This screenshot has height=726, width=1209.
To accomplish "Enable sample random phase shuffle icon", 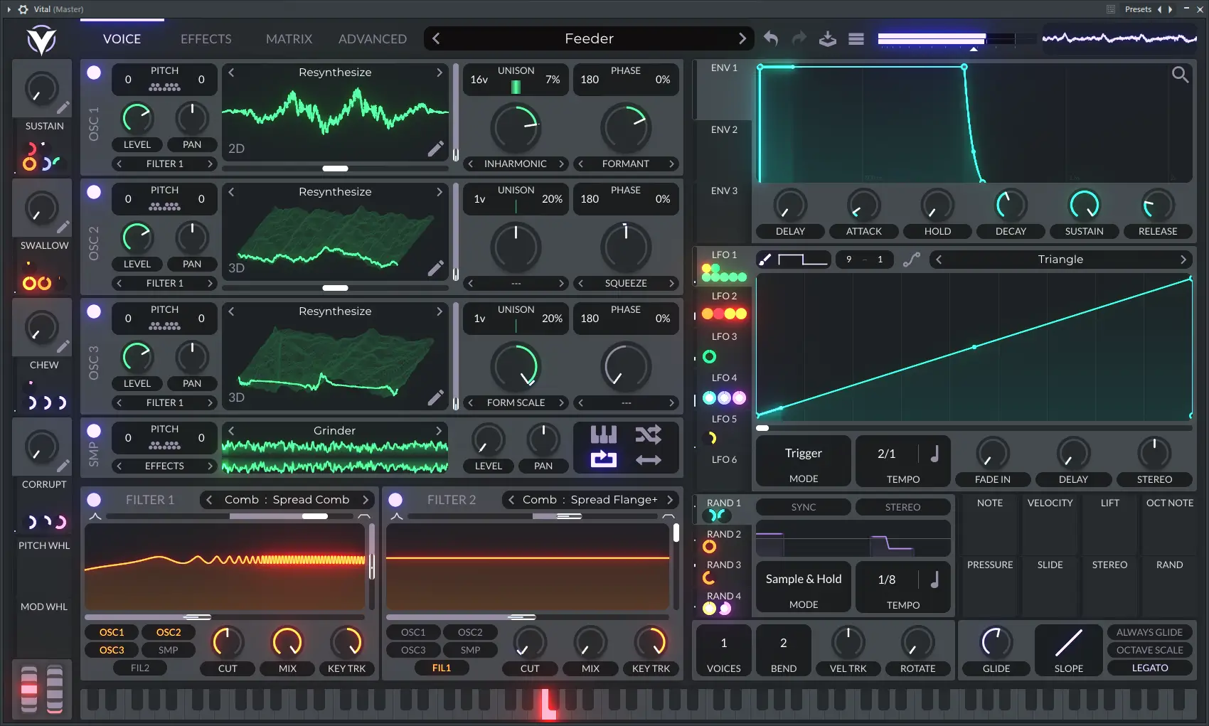I will click(x=648, y=434).
